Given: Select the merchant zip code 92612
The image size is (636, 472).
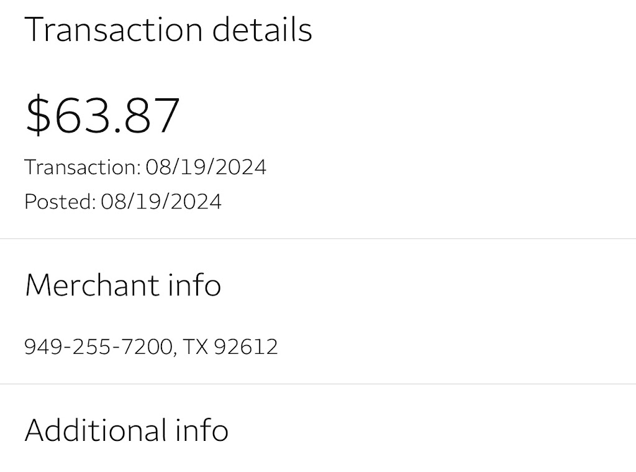Looking at the screenshot, I should [245, 346].
